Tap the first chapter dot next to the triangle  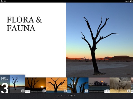point(62,96)
